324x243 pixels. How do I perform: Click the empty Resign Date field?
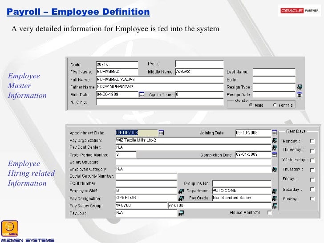click(274, 94)
